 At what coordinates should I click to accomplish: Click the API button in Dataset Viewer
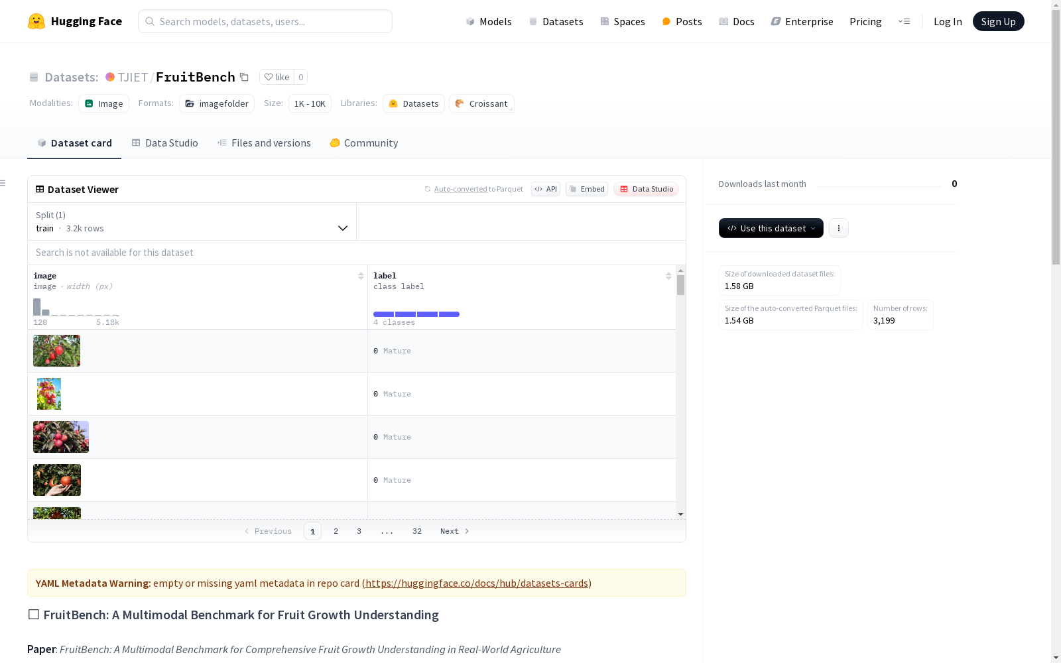tap(546, 189)
